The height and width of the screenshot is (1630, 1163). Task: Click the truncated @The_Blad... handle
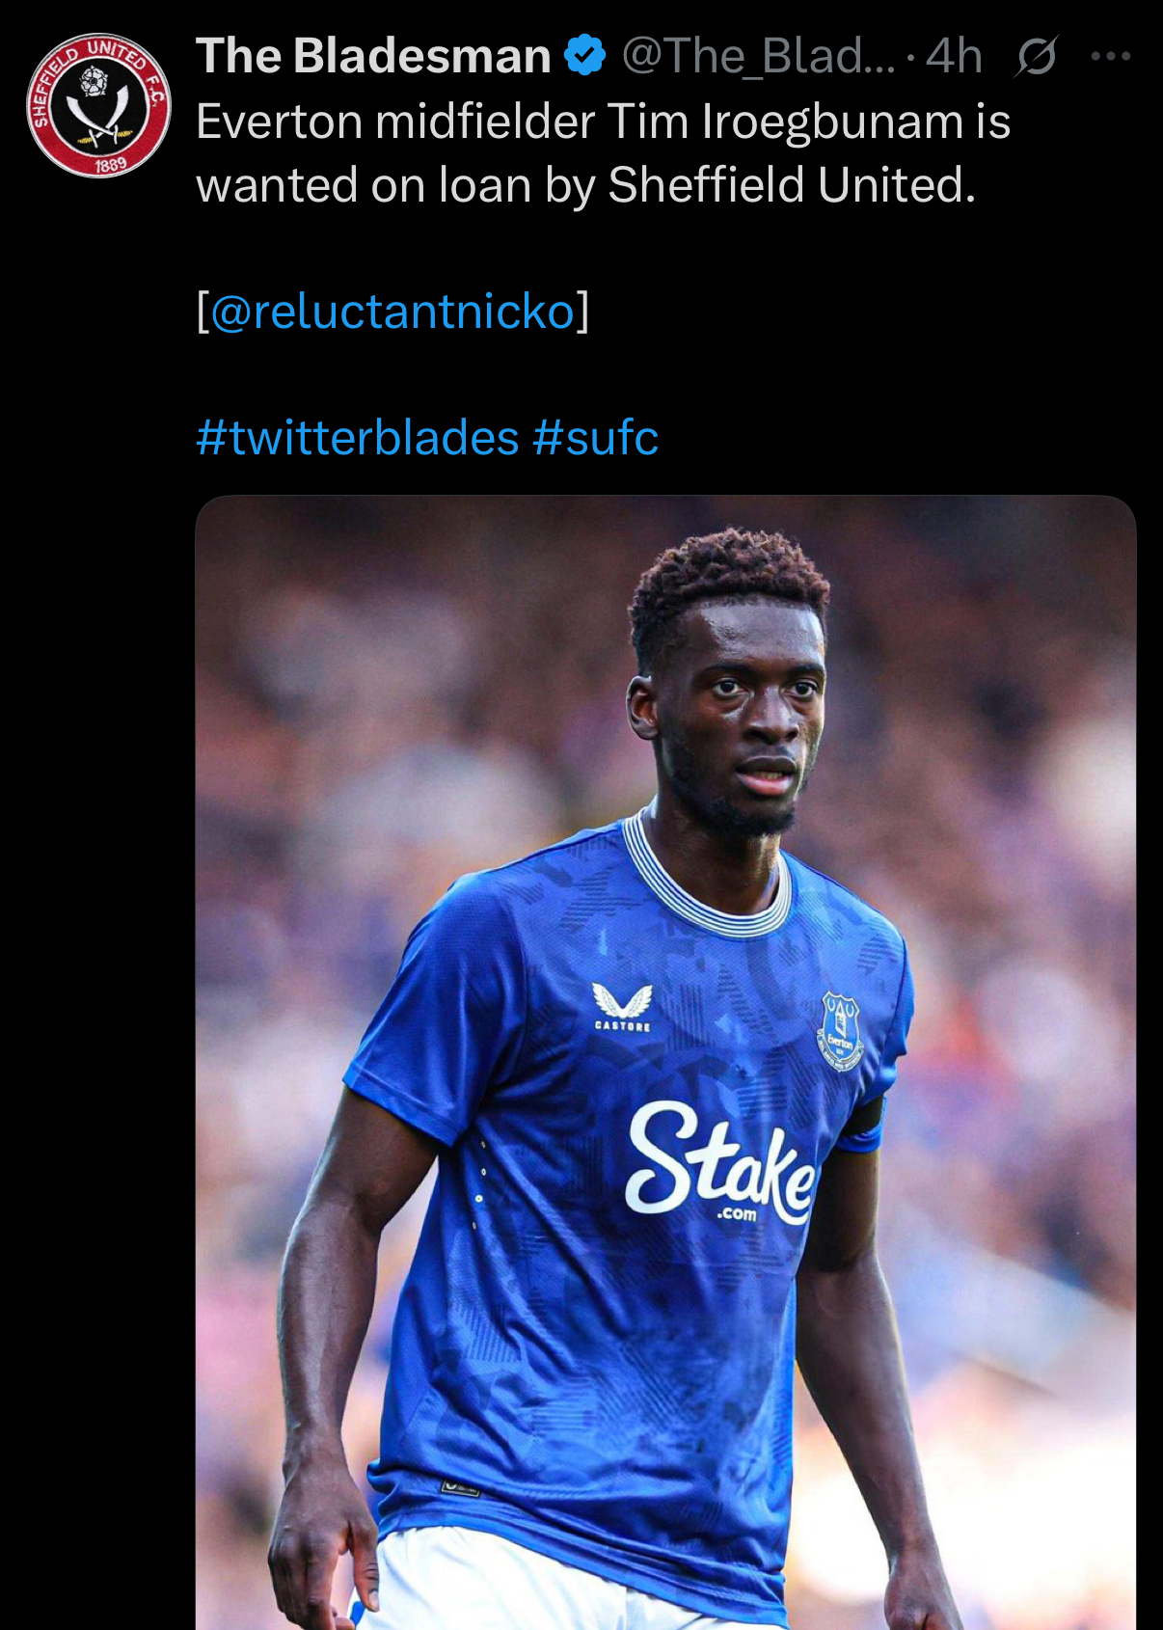pos(759,56)
